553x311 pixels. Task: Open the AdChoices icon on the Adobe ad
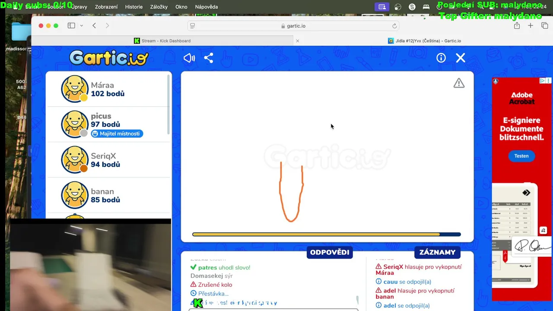[x=542, y=81]
